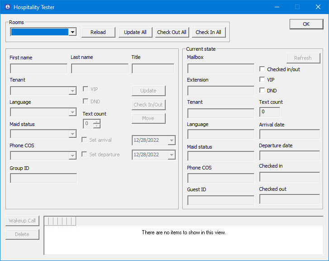Toggle the Checked in/out checkbox
This screenshot has width=329, height=261.
262,69
